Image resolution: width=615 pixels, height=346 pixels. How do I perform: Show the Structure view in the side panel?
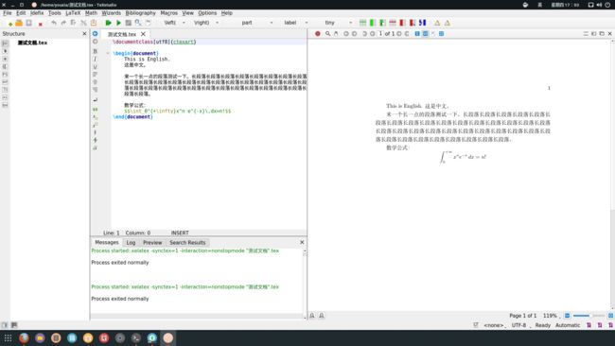pyautogui.click(x=5, y=43)
